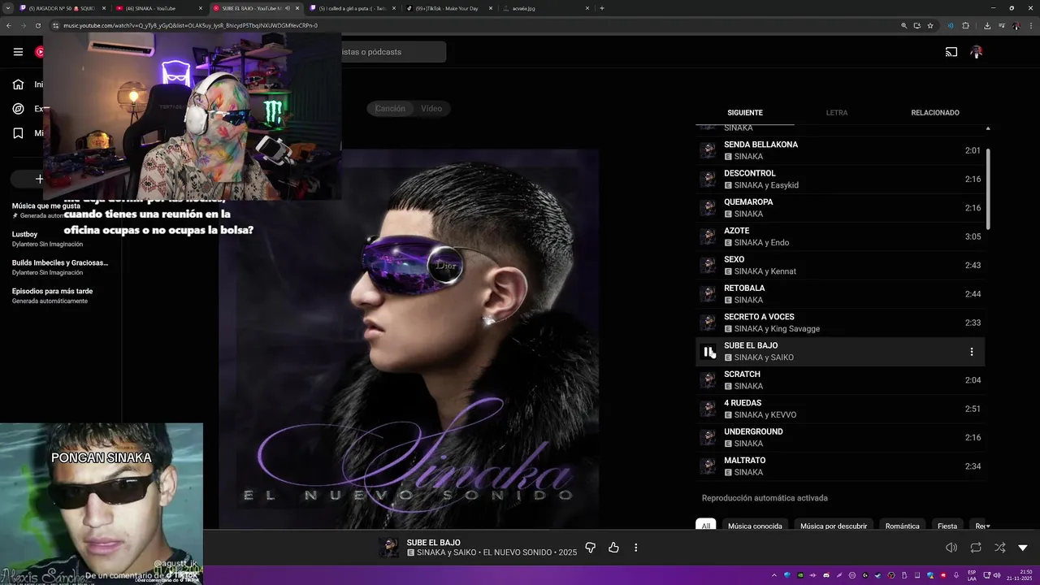Click the queue scrollbar up arrow
Viewport: 1040px width, 585px height.
988,128
